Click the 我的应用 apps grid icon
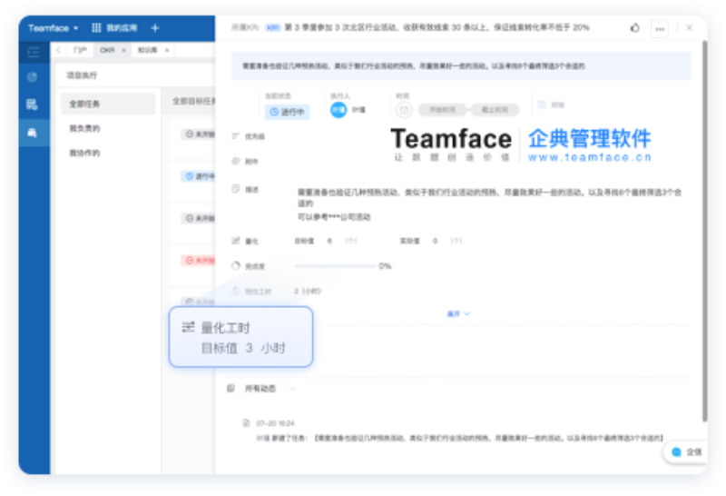The image size is (726, 496). pos(96,28)
